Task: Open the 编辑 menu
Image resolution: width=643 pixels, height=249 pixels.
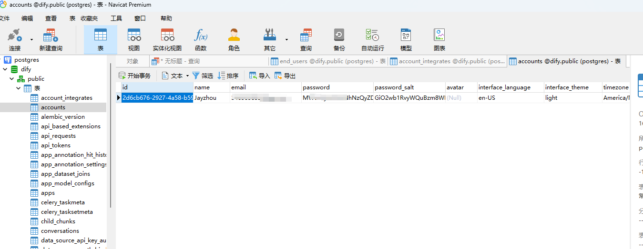Action: tap(27, 19)
